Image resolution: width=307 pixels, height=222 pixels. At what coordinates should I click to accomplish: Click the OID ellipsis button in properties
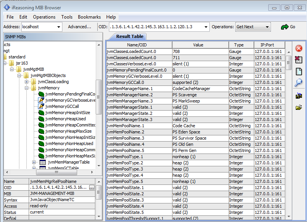coord(92,187)
